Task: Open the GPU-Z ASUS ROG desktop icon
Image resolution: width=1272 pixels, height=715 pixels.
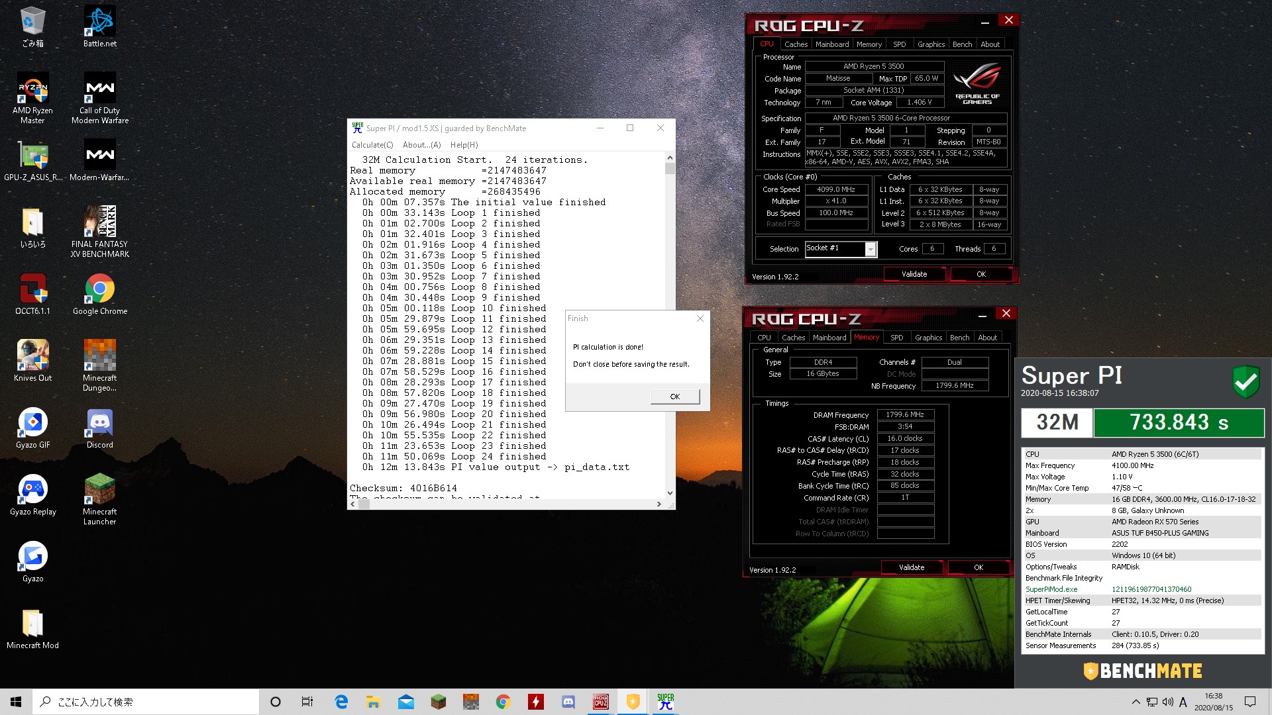Action: [x=32, y=160]
